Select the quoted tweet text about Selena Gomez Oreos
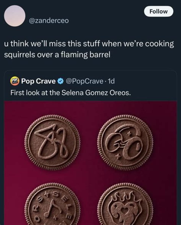The height and width of the screenshot is (225, 181). 71,93
